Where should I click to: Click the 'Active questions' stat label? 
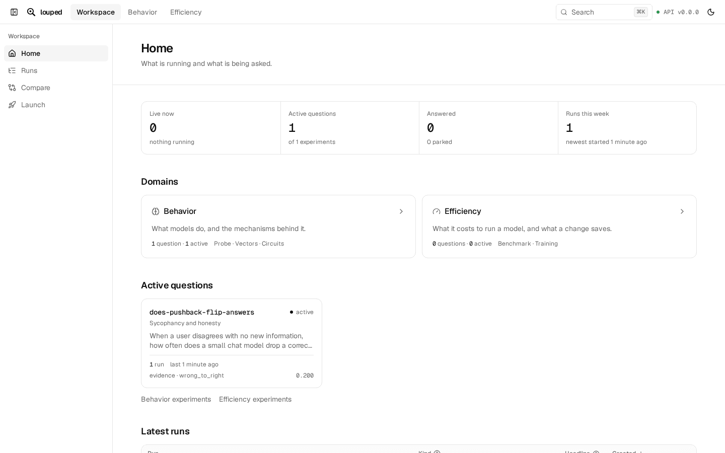point(312,114)
